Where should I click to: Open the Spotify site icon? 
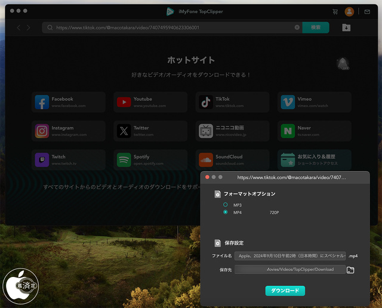(x=124, y=160)
